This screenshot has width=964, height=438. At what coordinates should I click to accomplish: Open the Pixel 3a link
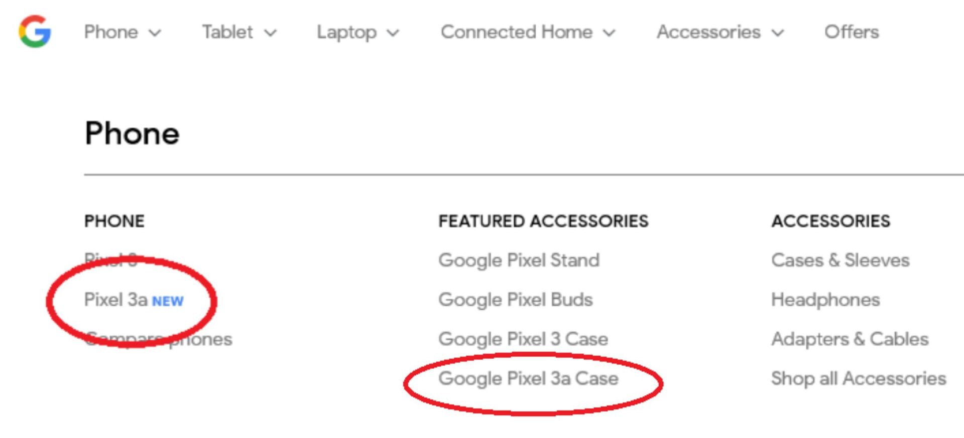point(115,300)
